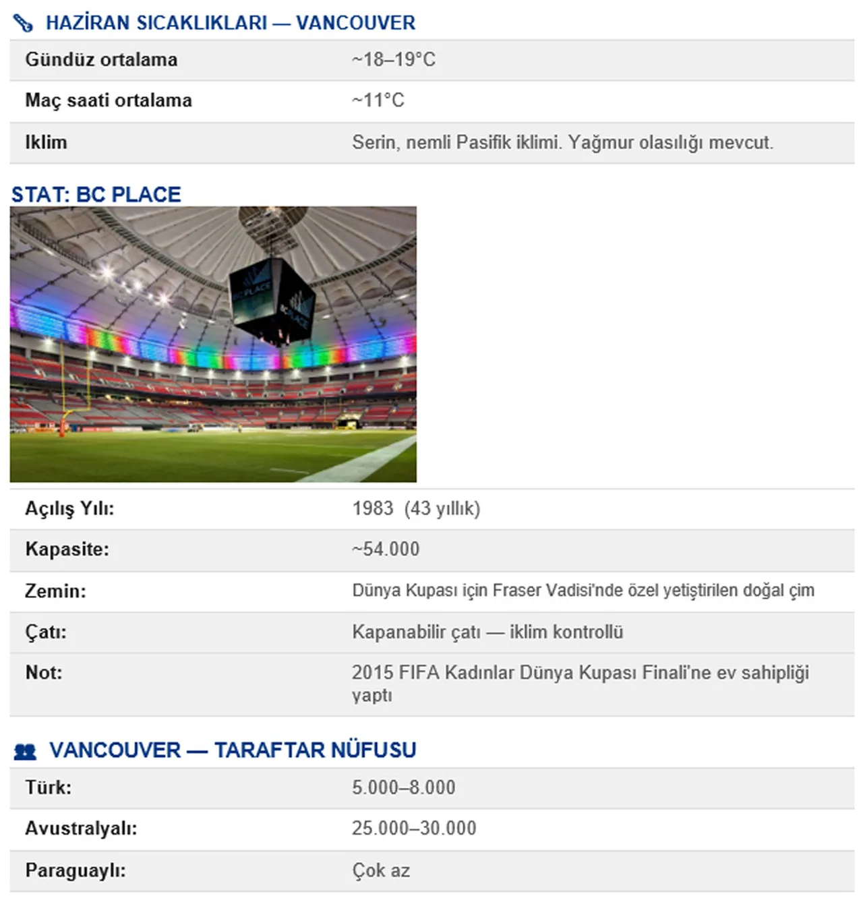Click the people icon beside Taraftar Nüfusu
This screenshot has height=902, width=863.
pyautogui.click(x=25, y=751)
